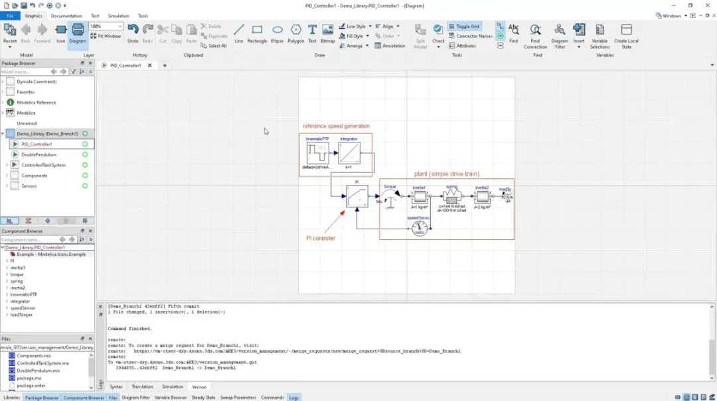The height and width of the screenshot is (401, 717).
Task: Open the Line Style dropdown
Action: 355,27
